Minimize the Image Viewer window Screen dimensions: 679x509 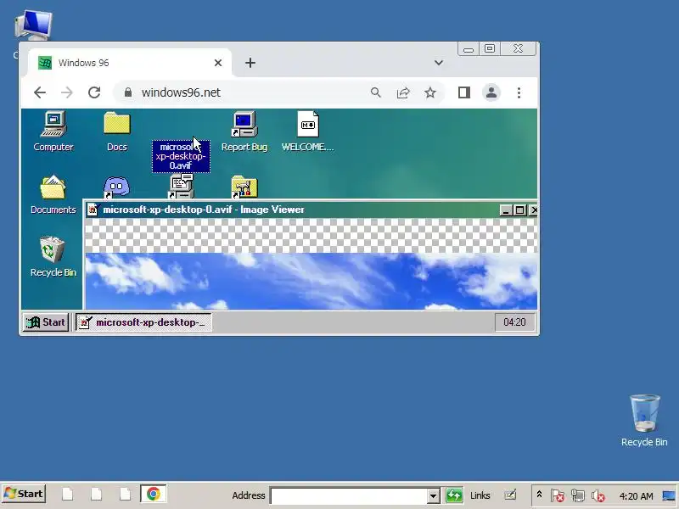506,210
